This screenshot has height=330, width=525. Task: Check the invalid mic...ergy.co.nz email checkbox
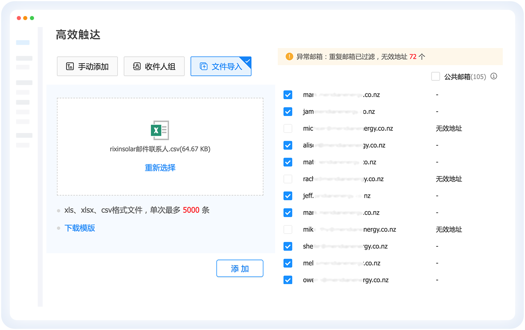[x=288, y=128]
